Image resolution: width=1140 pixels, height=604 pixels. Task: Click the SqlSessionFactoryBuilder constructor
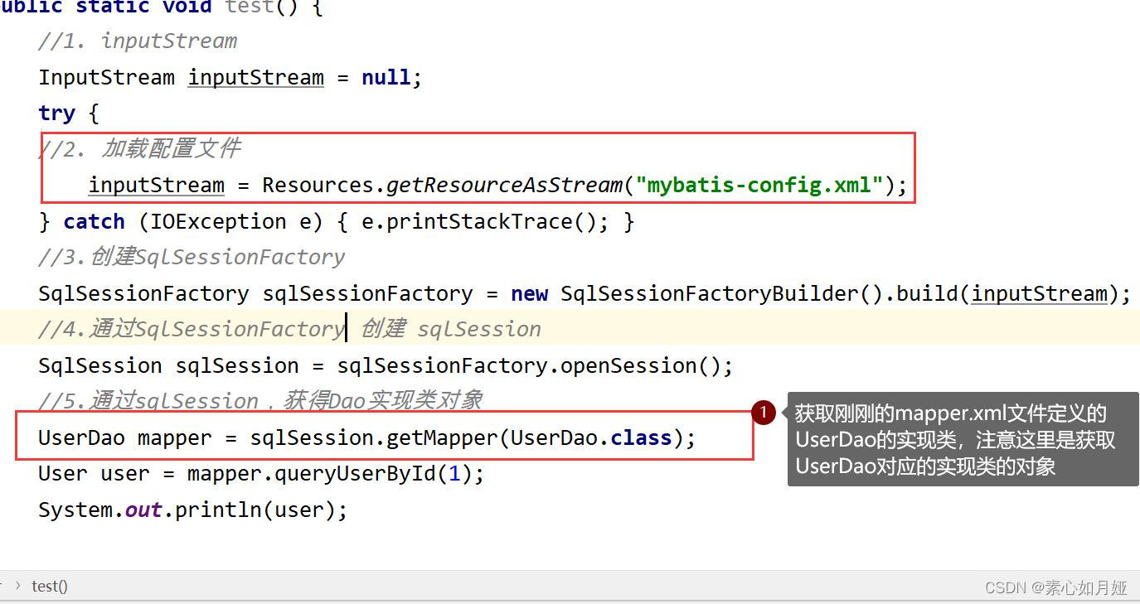(710, 293)
